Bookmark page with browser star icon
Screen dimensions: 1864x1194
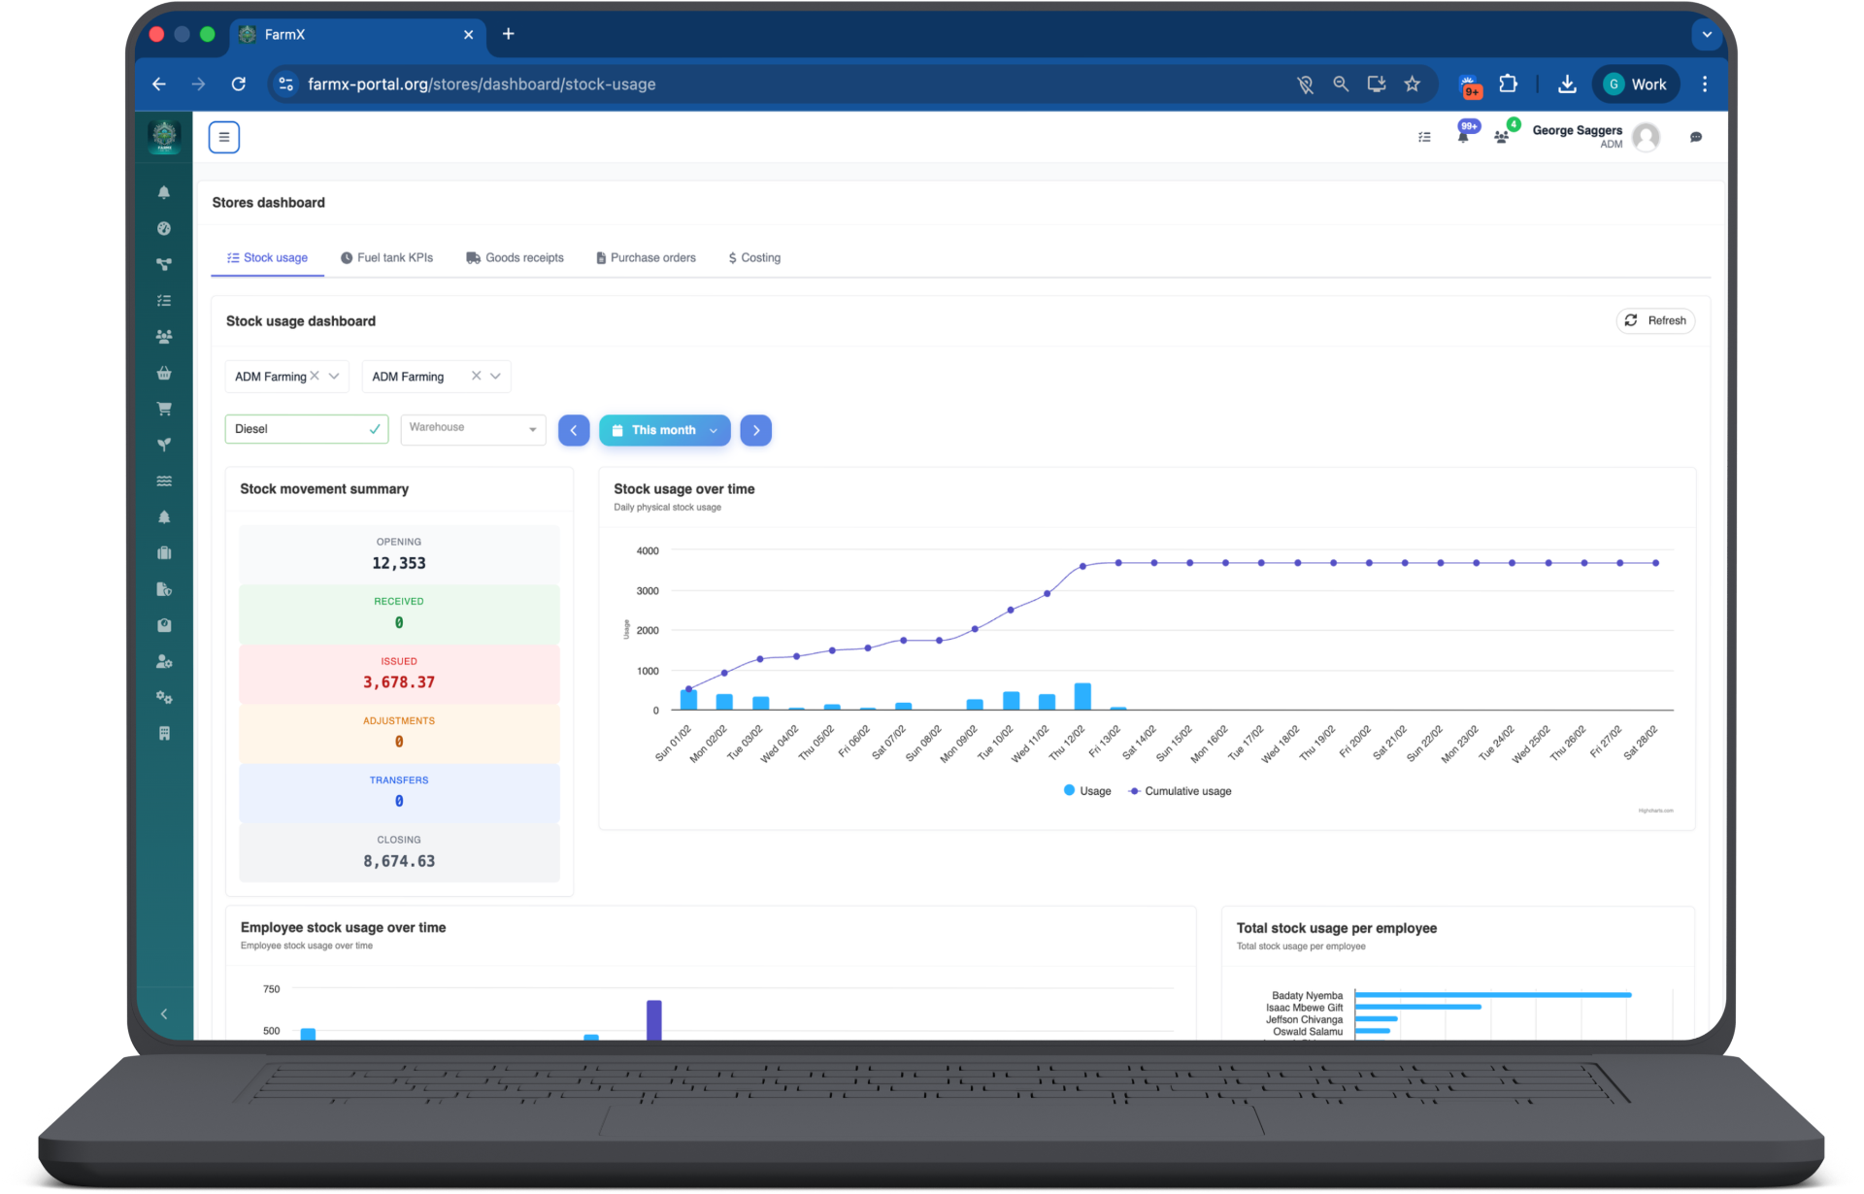(x=1412, y=84)
